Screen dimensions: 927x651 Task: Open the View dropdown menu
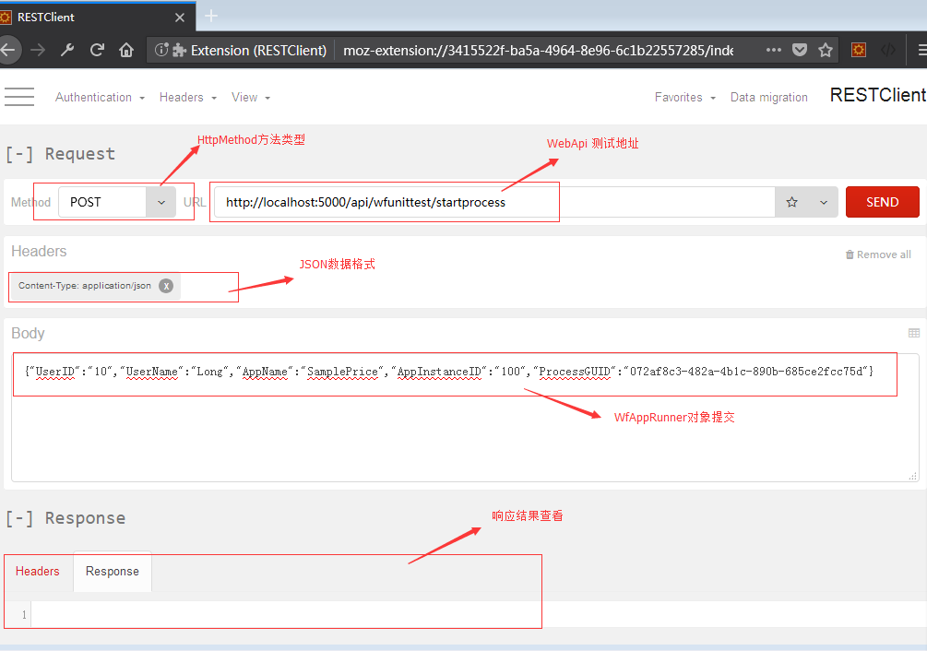coord(251,98)
